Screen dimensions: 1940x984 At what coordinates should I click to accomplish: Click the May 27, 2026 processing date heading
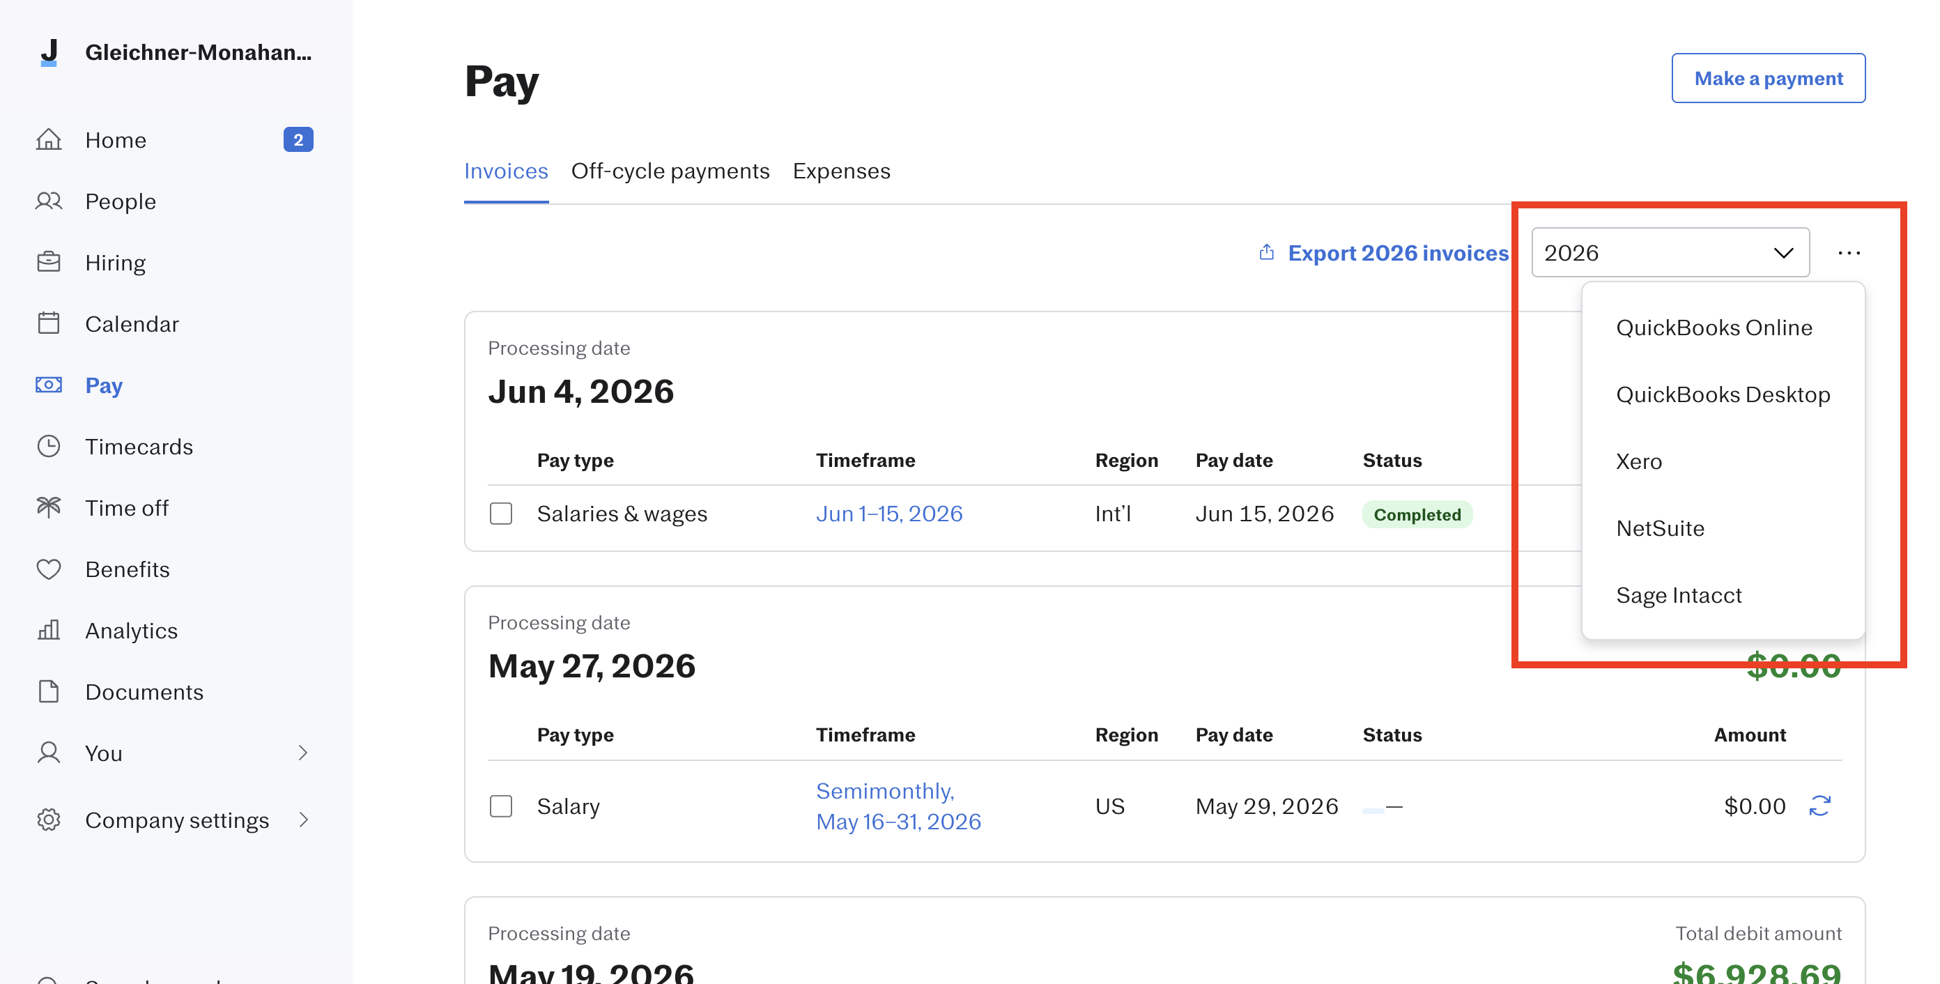click(x=592, y=666)
